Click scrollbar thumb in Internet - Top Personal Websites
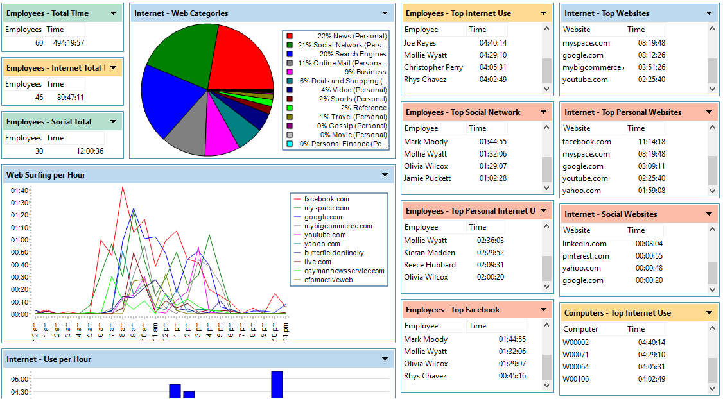Screen dimensions: 723x399 tap(712, 170)
